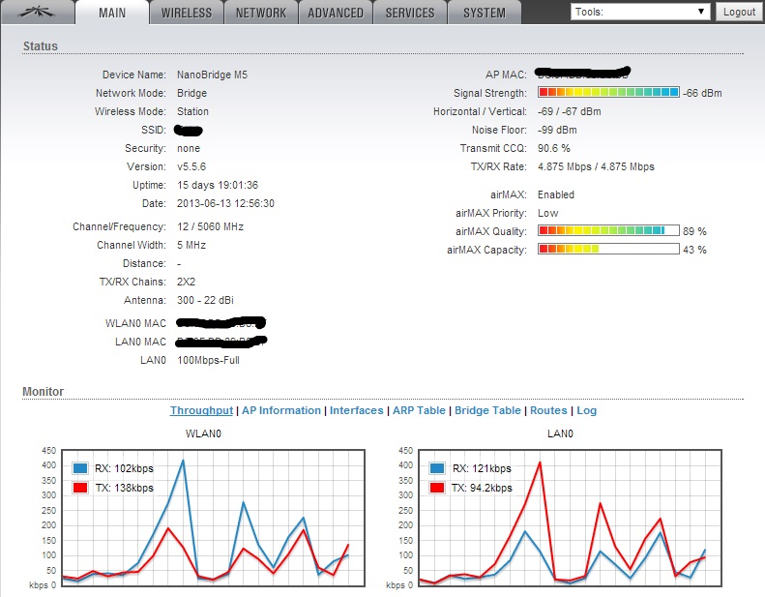Click the Signal Strength color bar

pyautogui.click(x=608, y=93)
